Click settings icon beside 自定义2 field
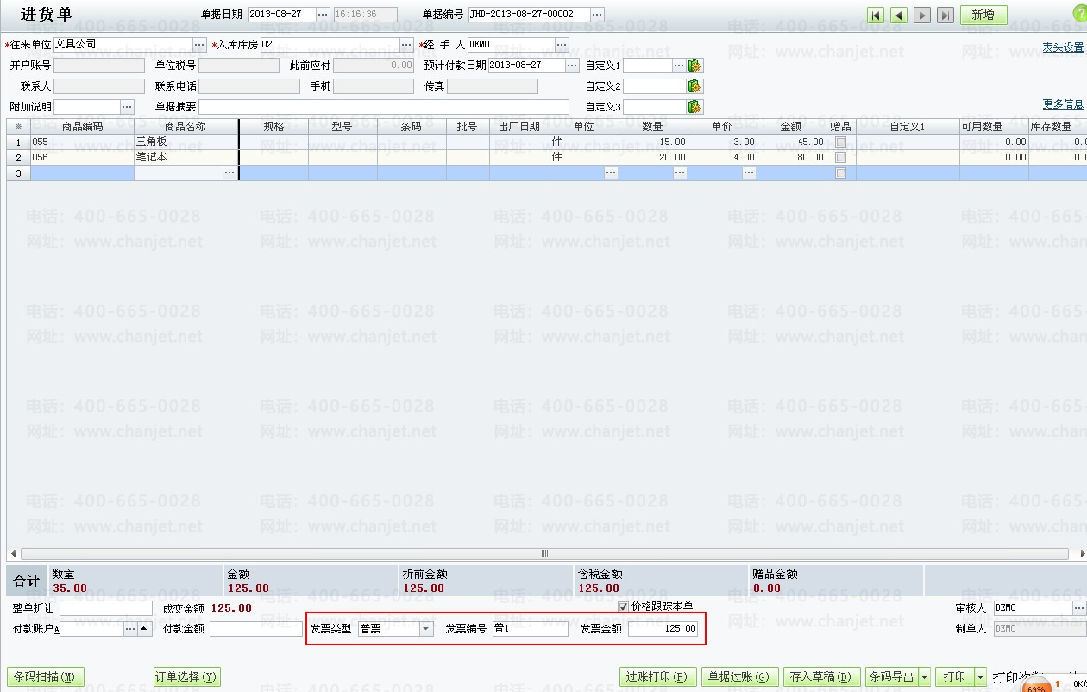 click(x=694, y=86)
